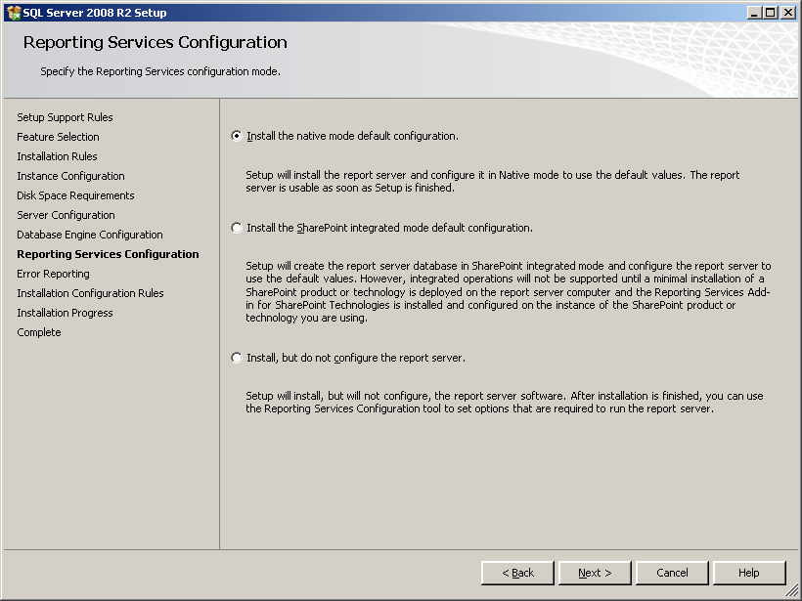
Task: Click Server Configuration step in sidebar
Action: (66, 215)
